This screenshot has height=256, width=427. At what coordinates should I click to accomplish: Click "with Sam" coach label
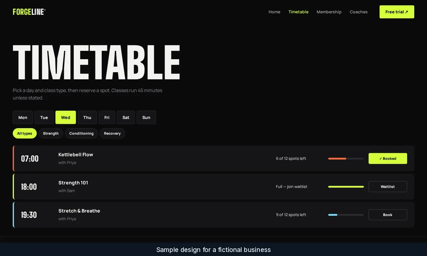coord(66,191)
